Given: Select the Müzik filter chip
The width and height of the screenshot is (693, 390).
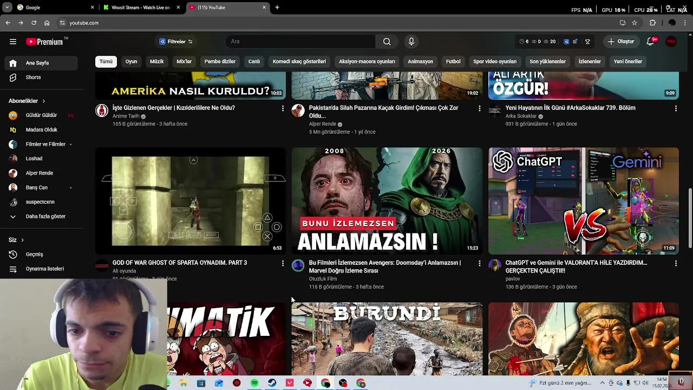Looking at the screenshot, I should pos(157,62).
